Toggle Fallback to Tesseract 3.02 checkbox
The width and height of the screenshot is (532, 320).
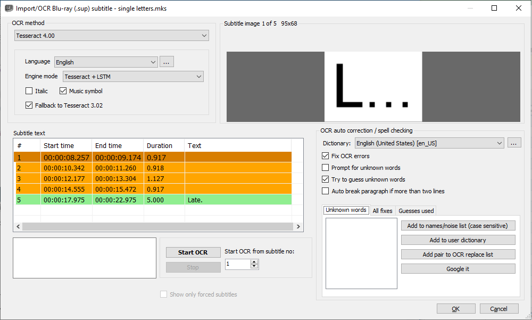(29, 105)
